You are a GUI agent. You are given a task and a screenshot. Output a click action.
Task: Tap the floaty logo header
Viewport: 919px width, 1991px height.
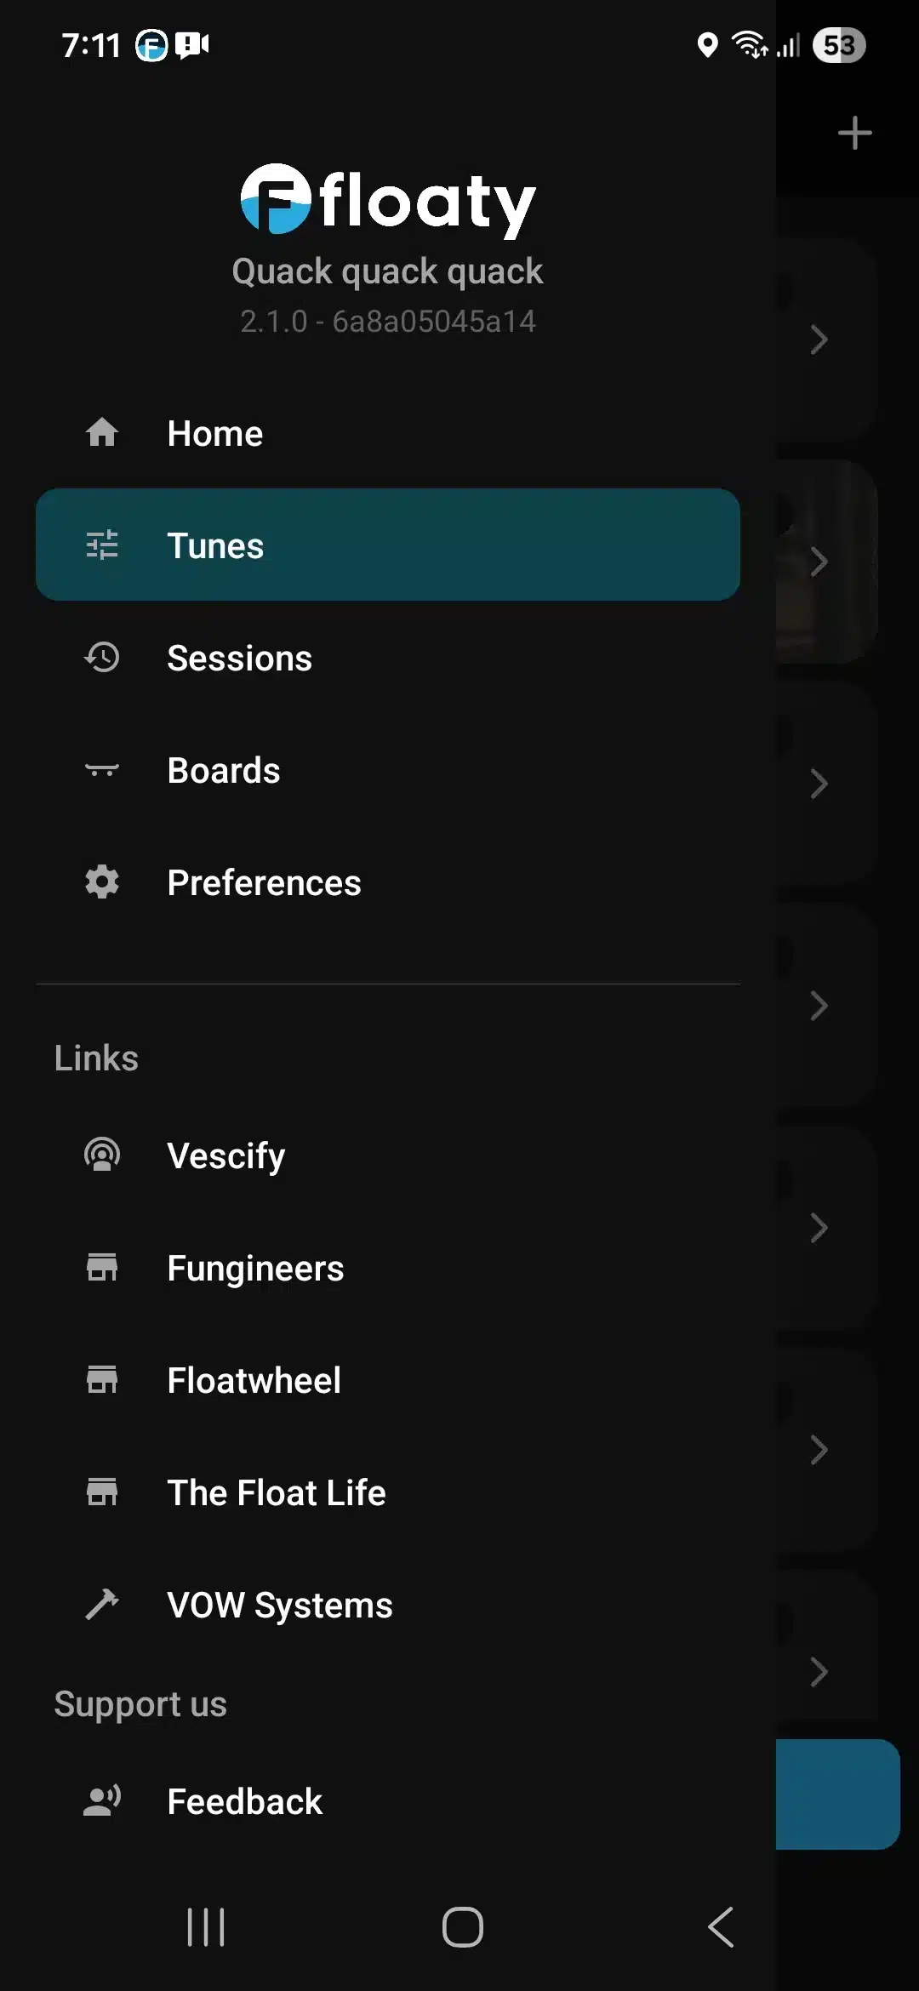[388, 202]
